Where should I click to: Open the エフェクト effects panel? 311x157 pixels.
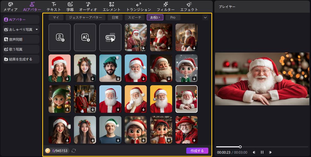click(189, 7)
